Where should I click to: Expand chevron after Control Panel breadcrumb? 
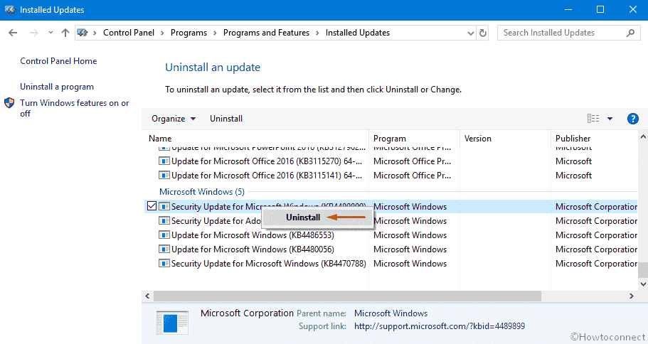click(x=162, y=33)
